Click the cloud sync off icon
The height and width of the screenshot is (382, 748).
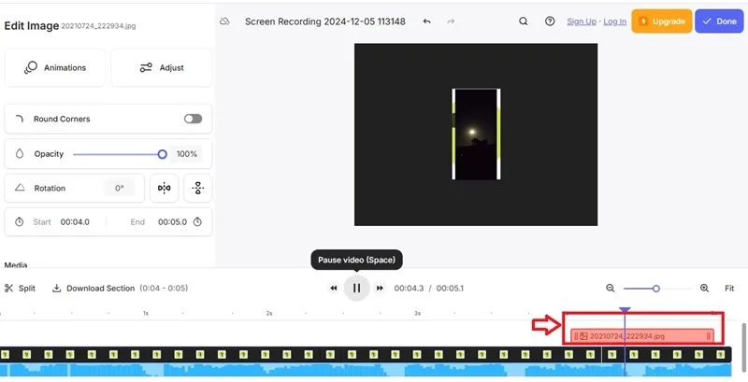[224, 21]
